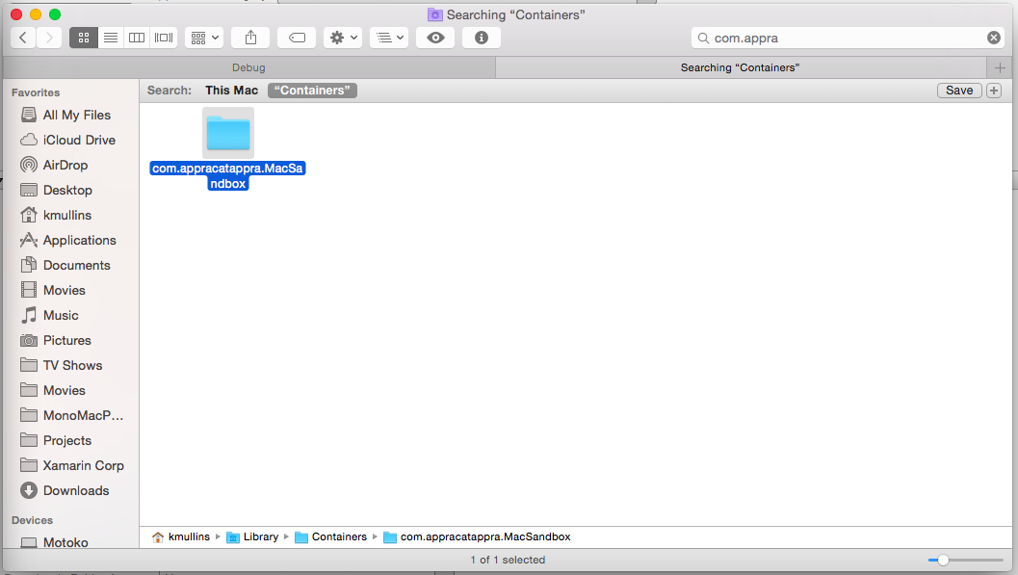
Task: Click the icon size slider
Action: [965, 561]
